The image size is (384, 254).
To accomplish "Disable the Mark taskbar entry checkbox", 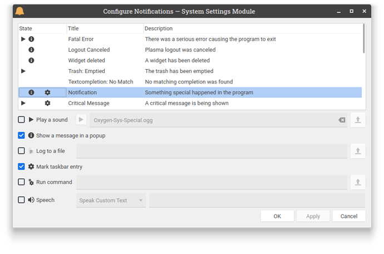I will click(21, 167).
